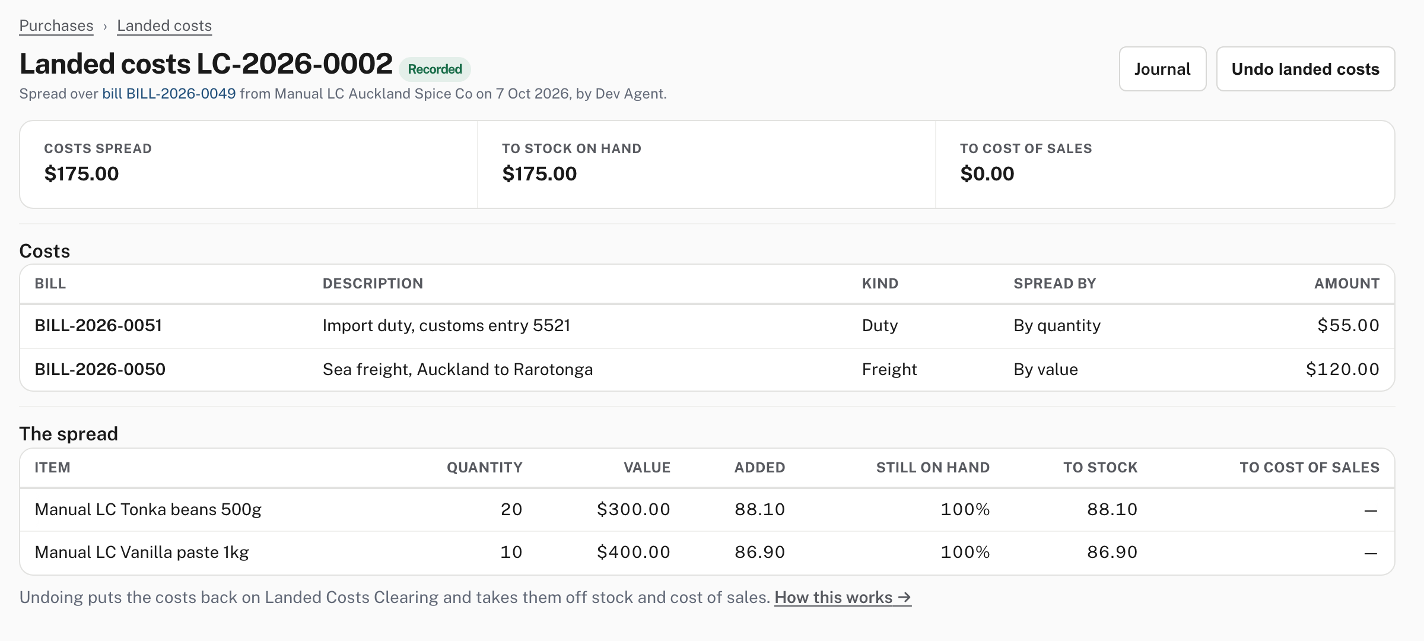This screenshot has width=1424, height=641.
Task: Follow the How this works link
Action: coord(843,597)
